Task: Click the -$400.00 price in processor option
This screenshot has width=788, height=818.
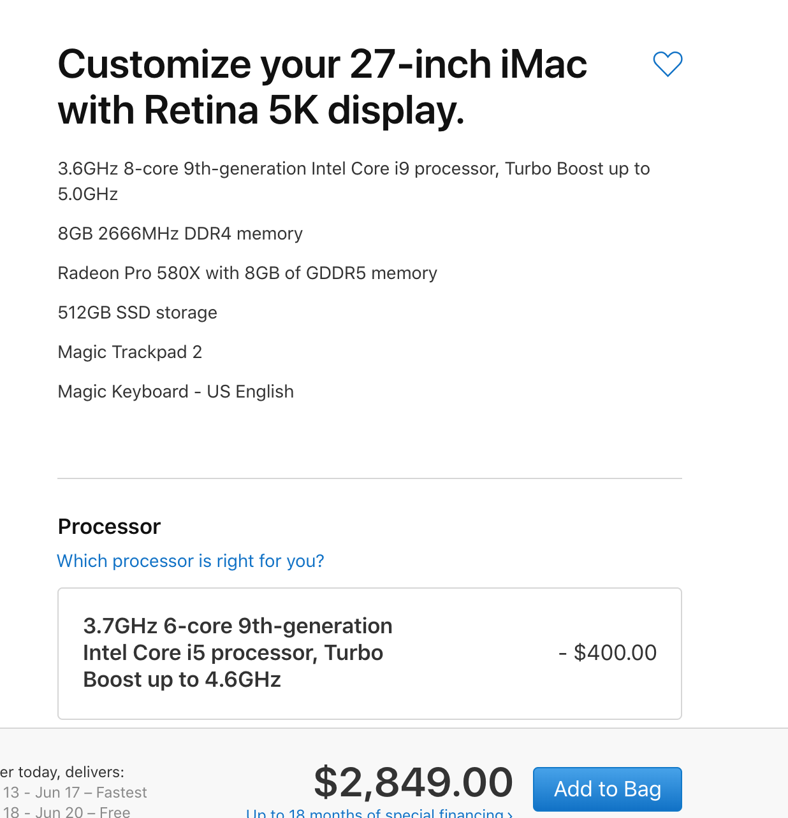Action: [608, 652]
